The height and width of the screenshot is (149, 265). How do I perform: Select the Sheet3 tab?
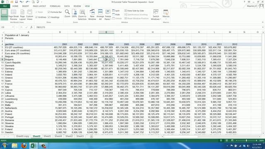[80, 136]
